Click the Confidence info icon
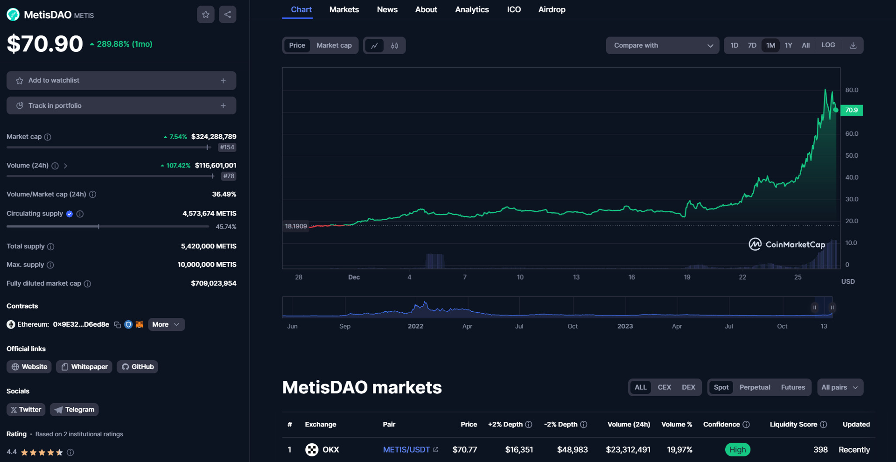This screenshot has height=462, width=896. tap(746, 424)
